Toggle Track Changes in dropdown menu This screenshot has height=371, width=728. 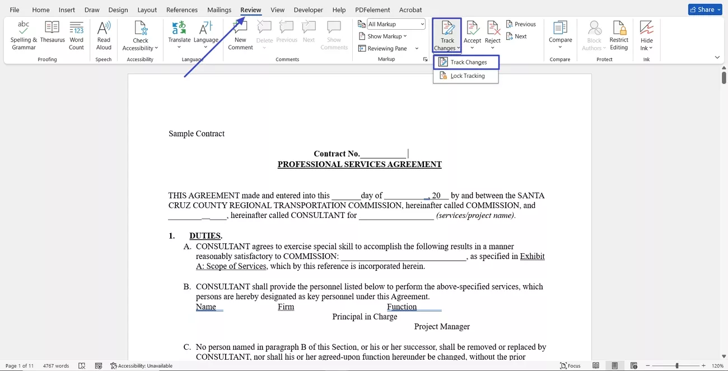pyautogui.click(x=468, y=62)
